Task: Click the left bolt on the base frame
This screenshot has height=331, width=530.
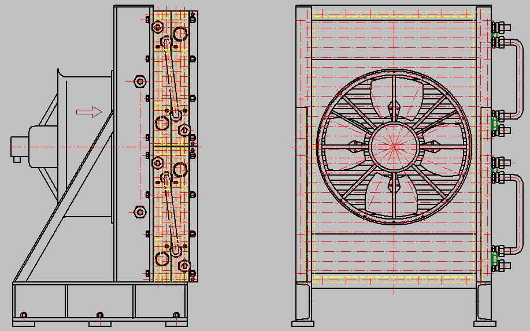Action: click(24, 315)
